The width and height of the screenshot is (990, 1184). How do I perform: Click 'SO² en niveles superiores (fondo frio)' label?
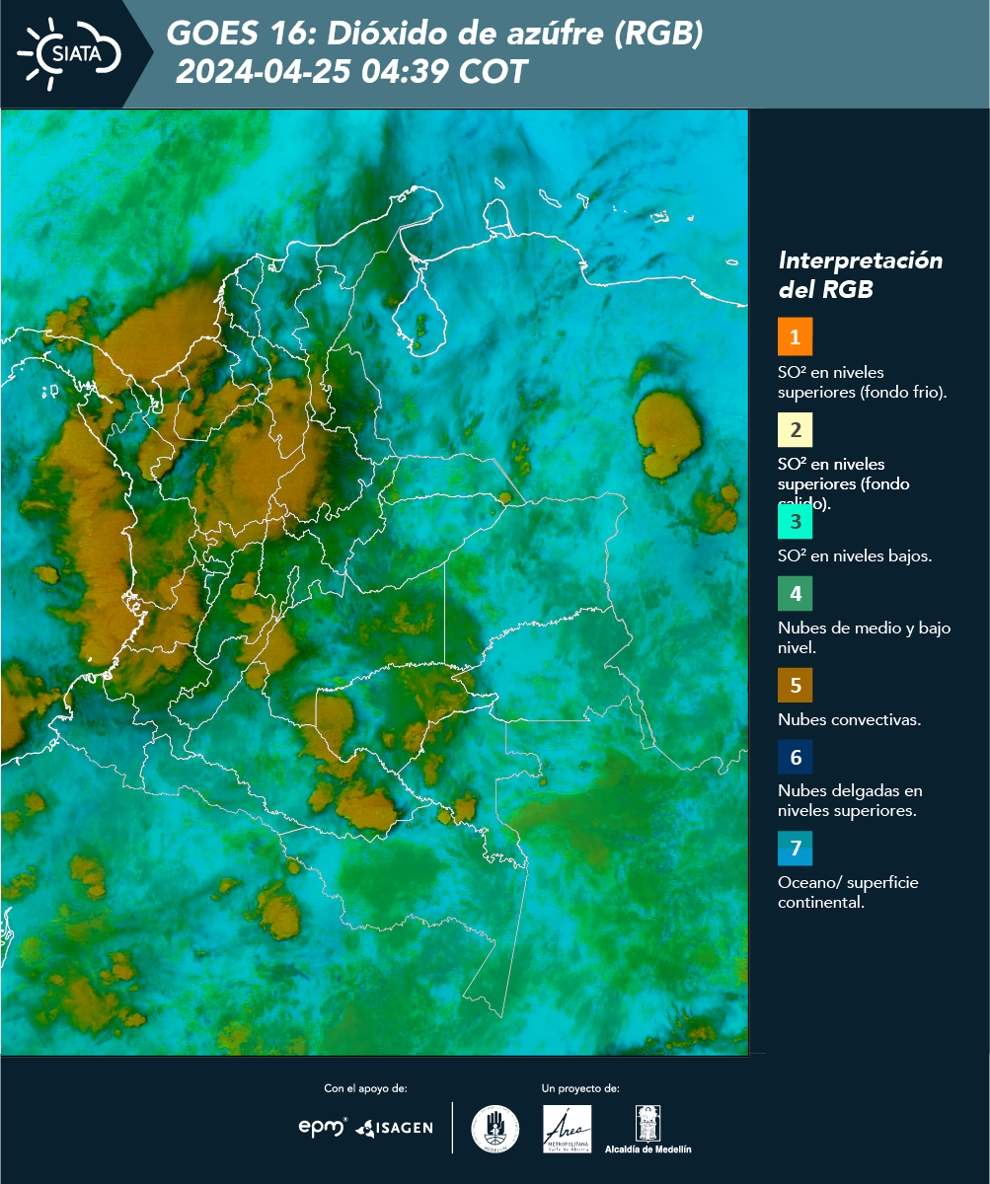863,382
